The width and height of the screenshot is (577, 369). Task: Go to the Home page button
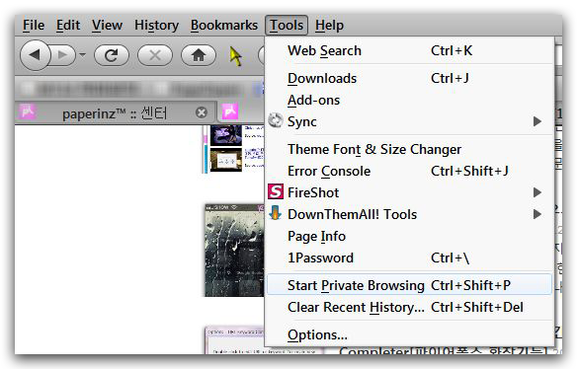[199, 55]
